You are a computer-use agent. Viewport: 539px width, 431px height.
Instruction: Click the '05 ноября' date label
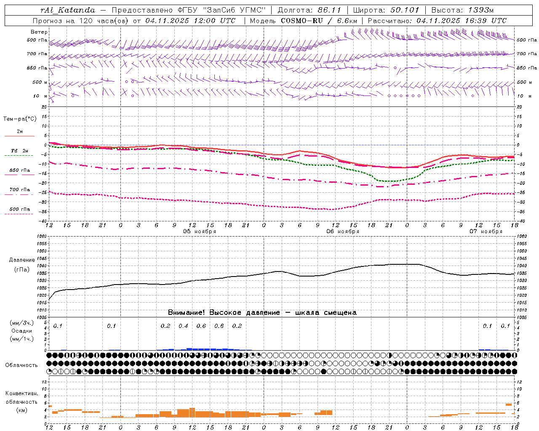[200, 231]
